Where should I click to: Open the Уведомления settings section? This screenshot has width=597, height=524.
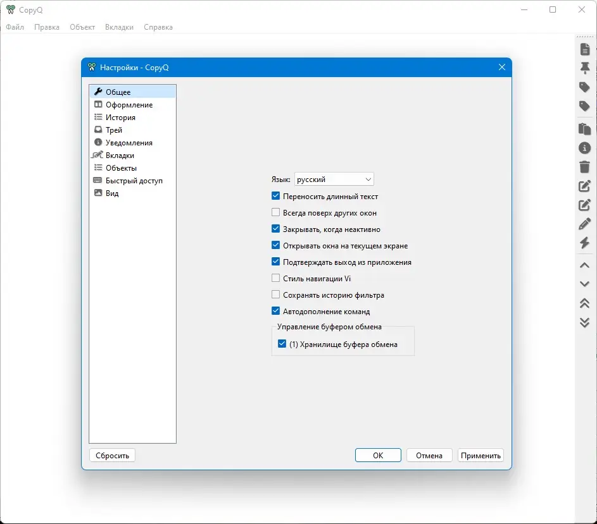pyautogui.click(x=132, y=143)
